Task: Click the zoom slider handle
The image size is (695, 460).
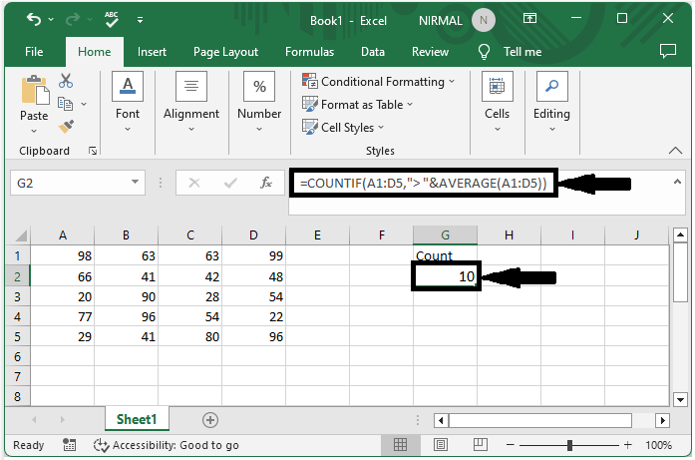Action: point(569,445)
